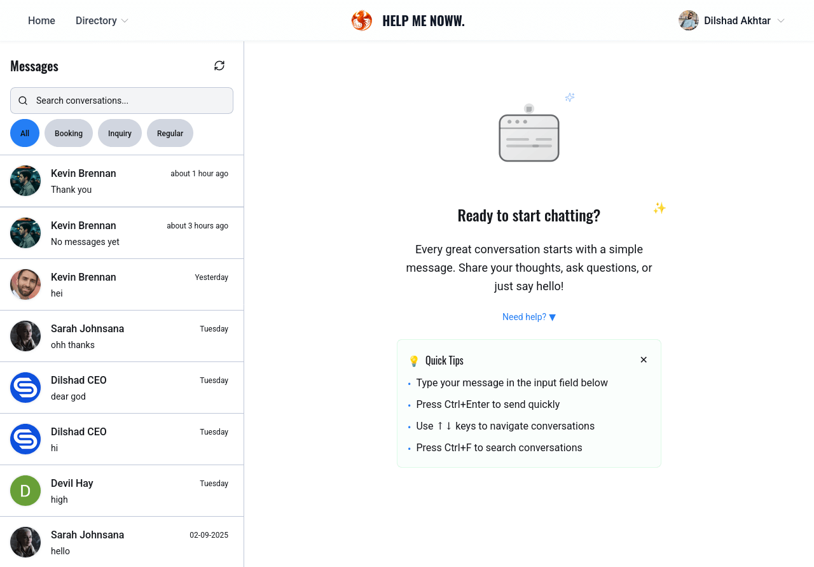Image resolution: width=814 pixels, height=567 pixels.
Task: Click the phoenix logo icon in header
Action: click(361, 20)
